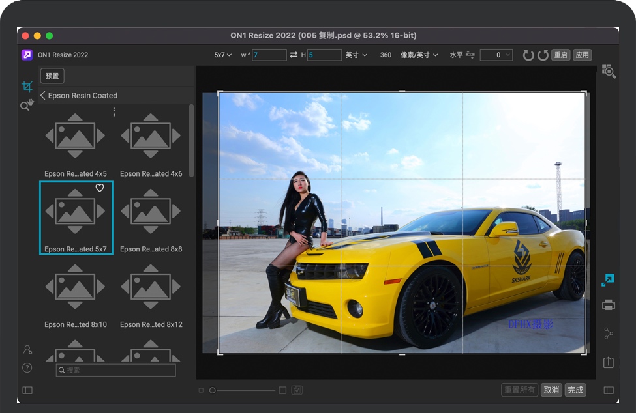Toggle the right panel visibility icon
Viewport: 636px width, 413px height.
click(609, 390)
